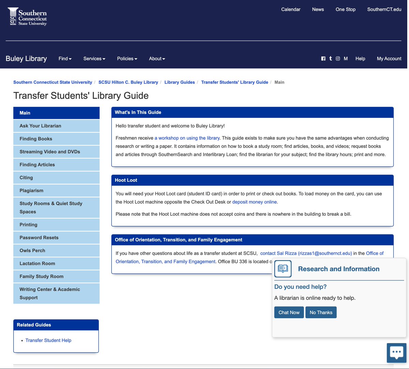Expand the Policies dropdown menu
This screenshot has height=369, width=409.
(x=127, y=59)
